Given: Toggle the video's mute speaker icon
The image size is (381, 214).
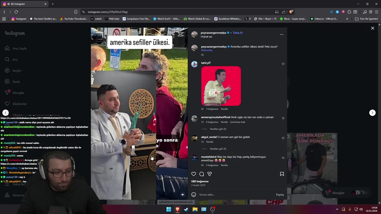Looking at the screenshot, I should (x=183, y=195).
